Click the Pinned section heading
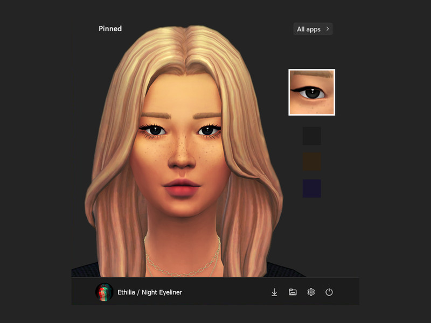The height and width of the screenshot is (323, 431). 110,29
